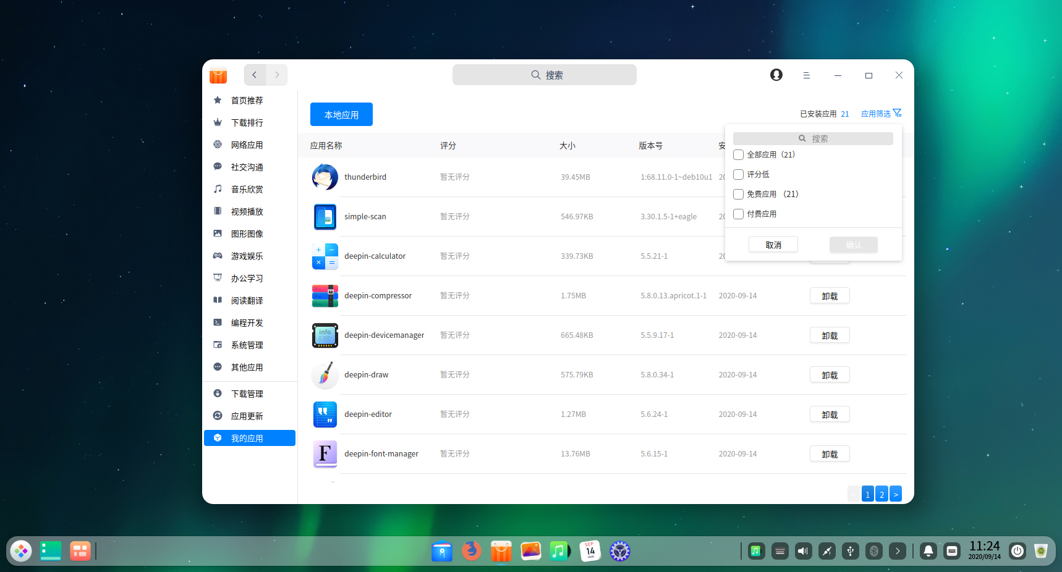The height and width of the screenshot is (572, 1062).
Task: Select 编程开发 in the sidebar
Action: coord(250,322)
